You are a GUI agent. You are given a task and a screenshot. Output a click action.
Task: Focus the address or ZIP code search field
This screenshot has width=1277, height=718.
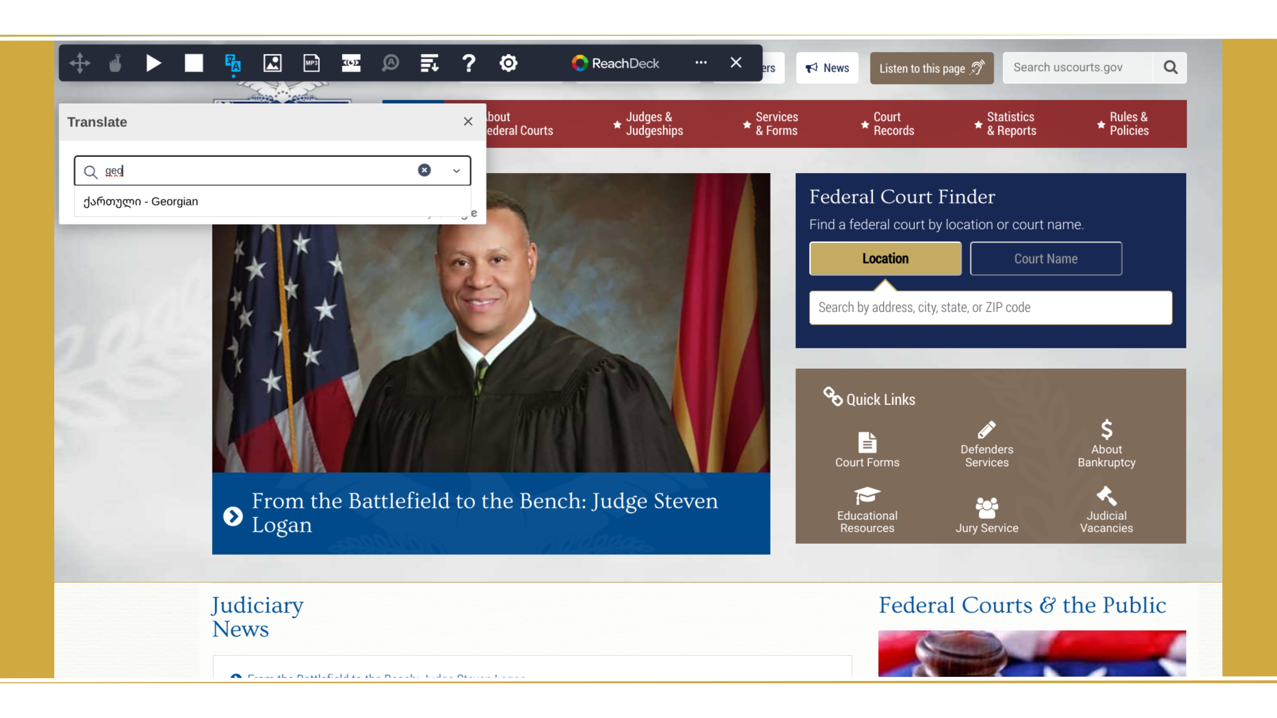[x=990, y=307]
